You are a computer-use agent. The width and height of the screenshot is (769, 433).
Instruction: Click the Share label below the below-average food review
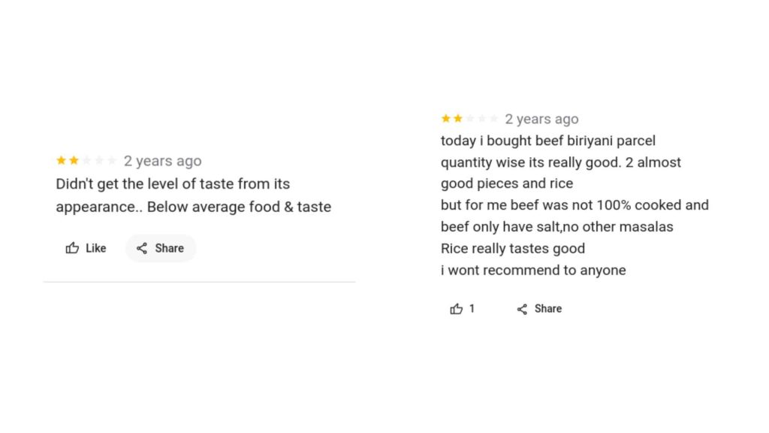click(169, 248)
